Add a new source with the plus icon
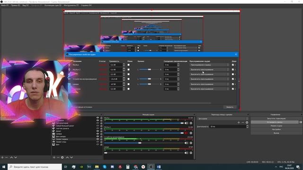Viewport: 303px width, 170px height. click(x=54, y=157)
